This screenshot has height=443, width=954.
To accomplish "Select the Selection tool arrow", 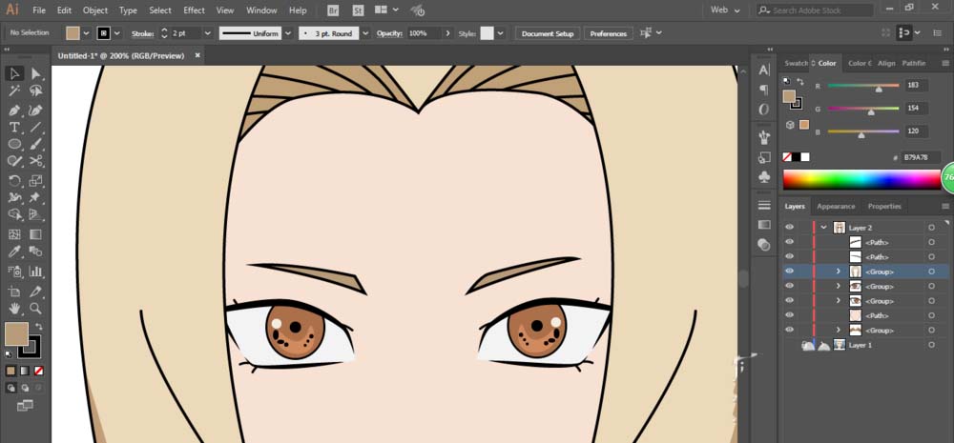I will click(x=14, y=73).
